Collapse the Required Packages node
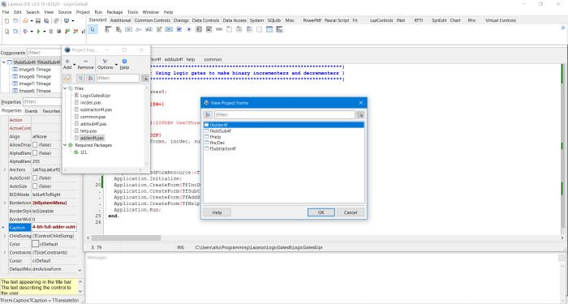Viewport: 568px width, 304px height. (65, 145)
